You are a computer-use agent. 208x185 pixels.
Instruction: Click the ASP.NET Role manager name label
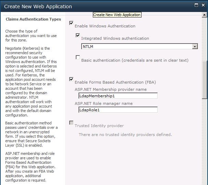(x=103, y=103)
